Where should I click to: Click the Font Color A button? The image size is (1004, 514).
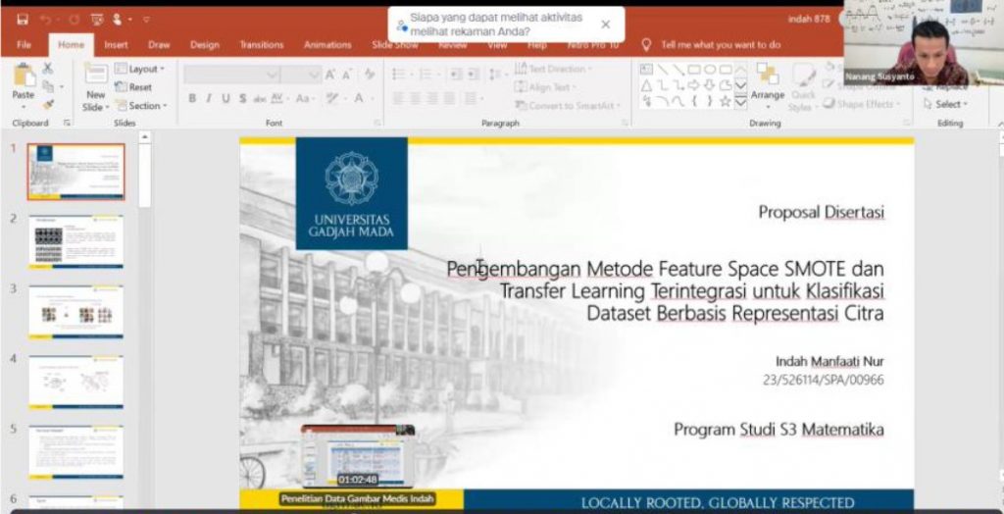click(x=359, y=98)
